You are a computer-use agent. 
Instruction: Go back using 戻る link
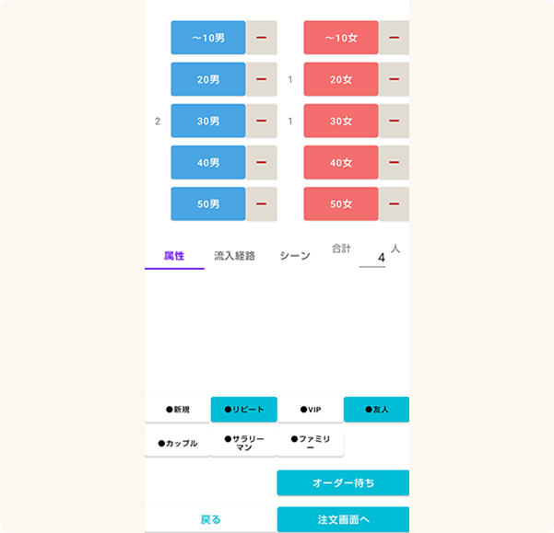click(210, 519)
